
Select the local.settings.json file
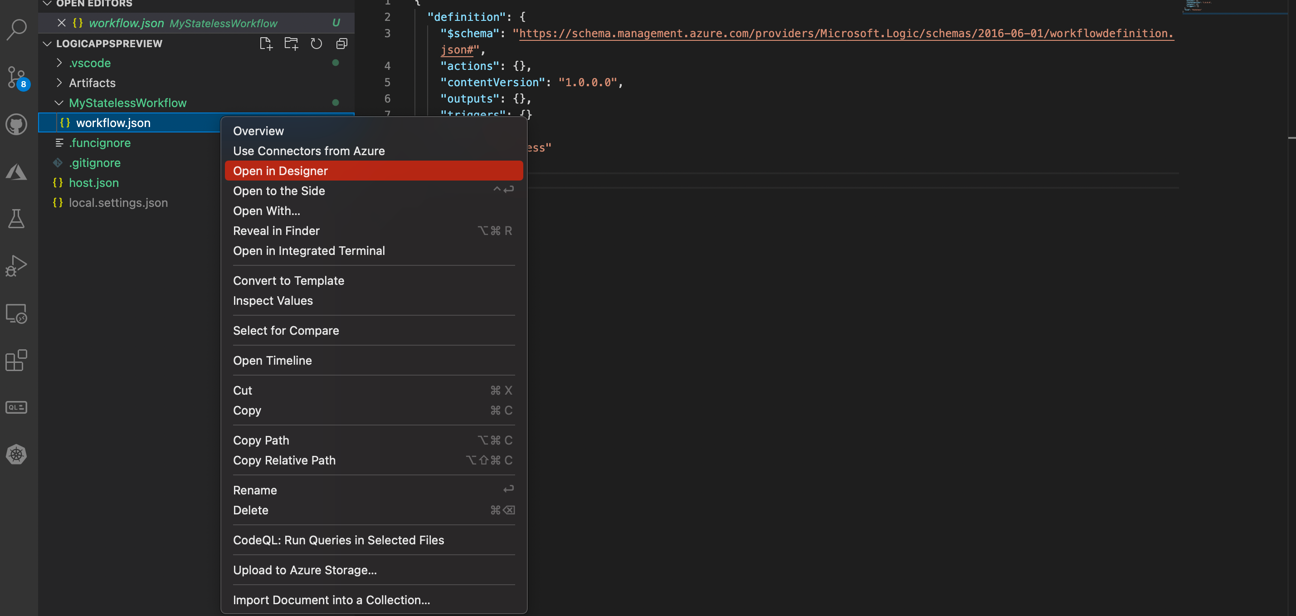click(x=118, y=202)
